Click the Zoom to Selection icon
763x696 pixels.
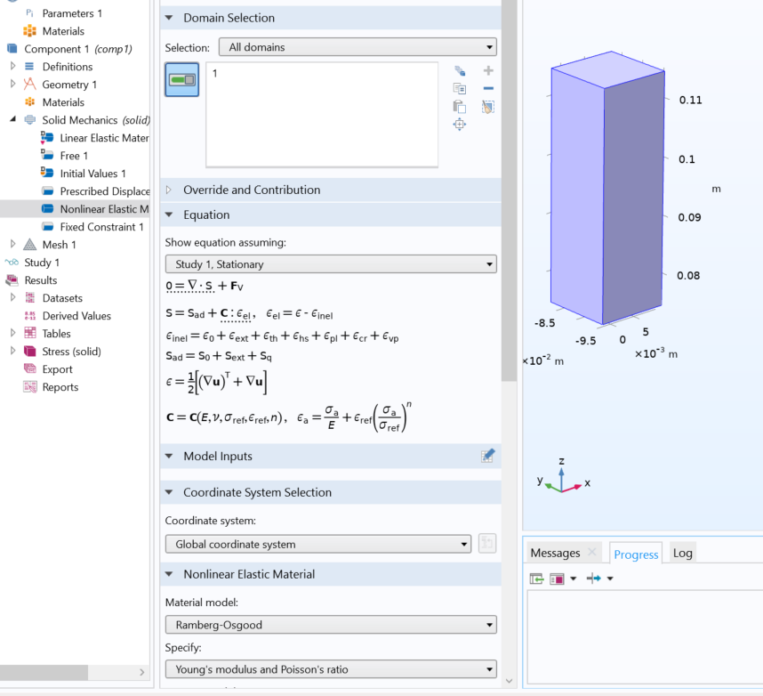coord(460,125)
